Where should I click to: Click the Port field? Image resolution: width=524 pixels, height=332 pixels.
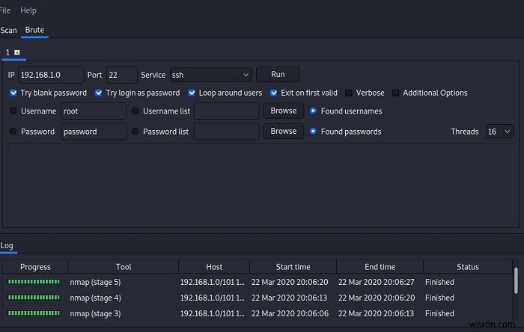pos(121,75)
